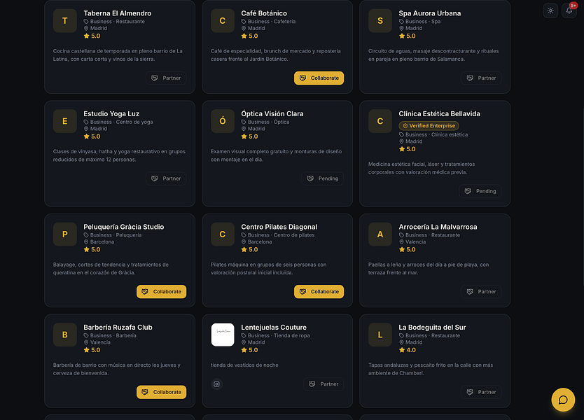Open the Arrocería La Malvarrosa title
The height and width of the screenshot is (420, 584).
coord(438,227)
